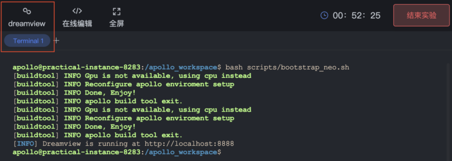Click the red 结束实验 button

tap(421, 15)
